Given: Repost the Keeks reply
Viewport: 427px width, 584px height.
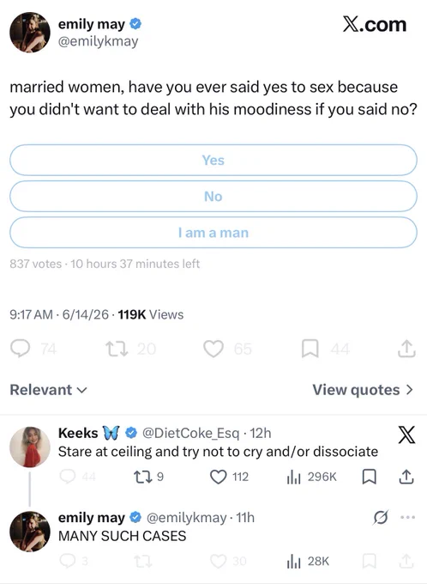Looking at the screenshot, I should [141, 477].
